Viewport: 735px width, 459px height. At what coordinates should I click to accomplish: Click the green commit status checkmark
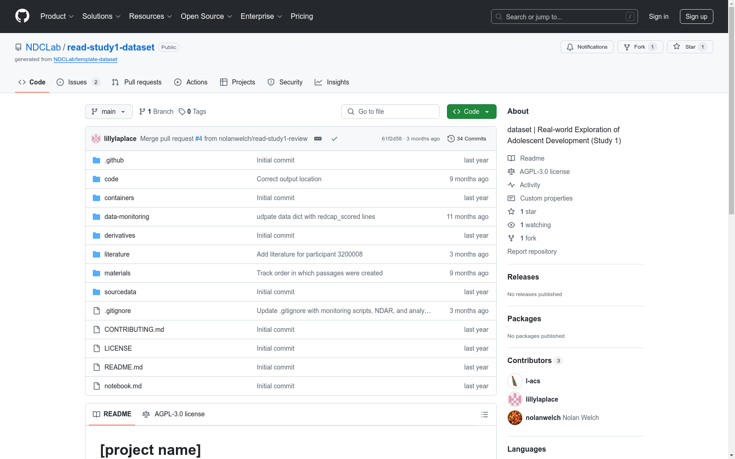(x=334, y=139)
